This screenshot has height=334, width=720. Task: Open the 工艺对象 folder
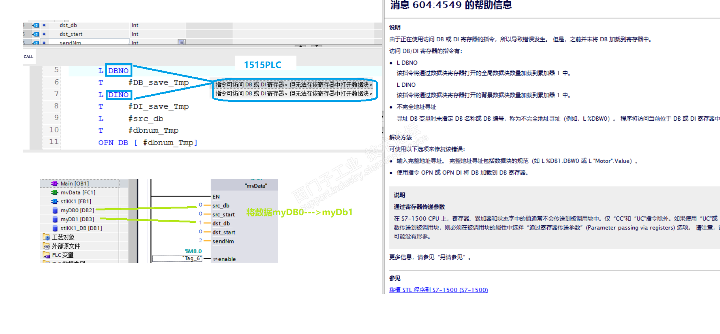pyautogui.click(x=63, y=237)
